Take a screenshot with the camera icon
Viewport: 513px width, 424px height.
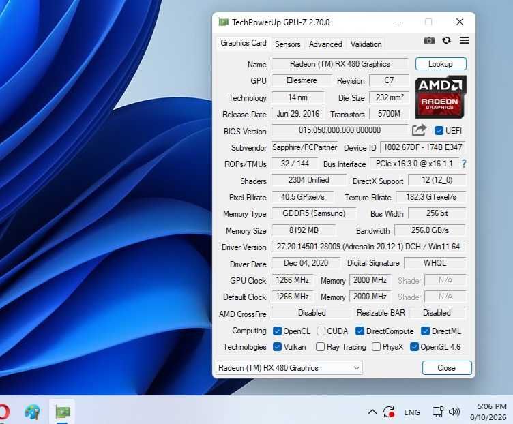(x=429, y=40)
